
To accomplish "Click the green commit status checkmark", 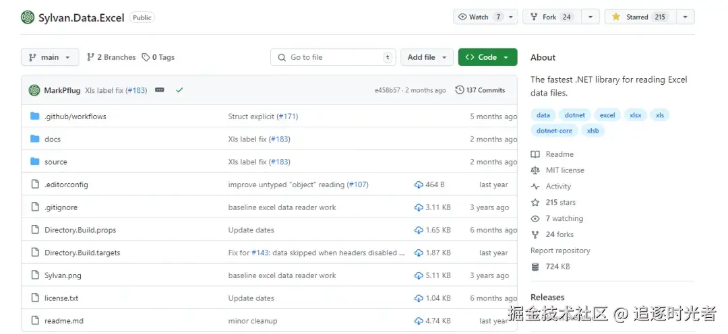I will tap(179, 90).
